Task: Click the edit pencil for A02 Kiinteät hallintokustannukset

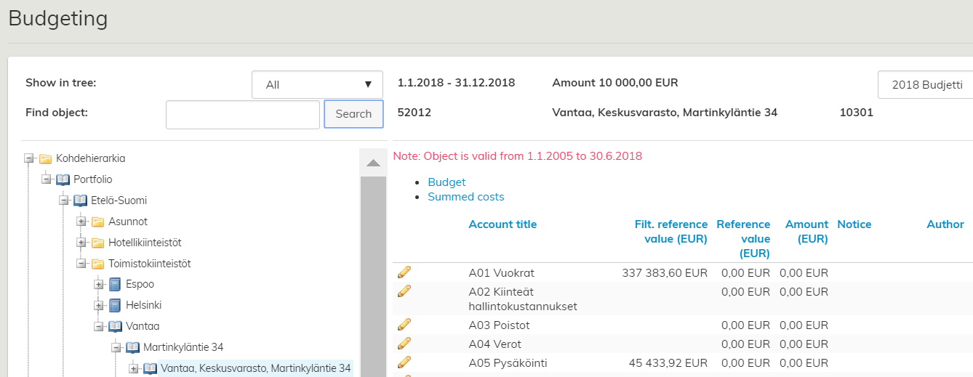Action: pos(404,291)
